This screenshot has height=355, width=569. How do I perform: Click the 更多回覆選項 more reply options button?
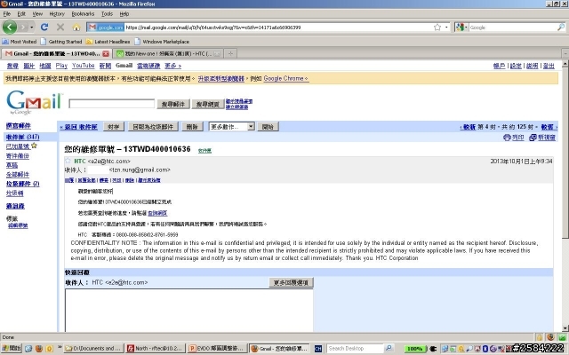point(291,282)
